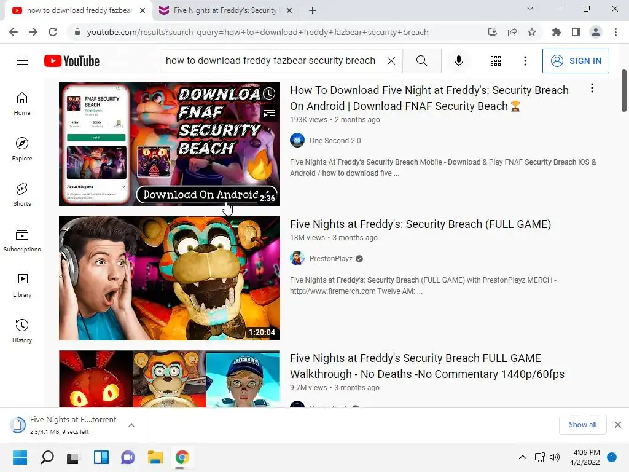Image resolution: width=629 pixels, height=472 pixels.
Task: Open Library in the sidebar
Action: [x=22, y=285]
